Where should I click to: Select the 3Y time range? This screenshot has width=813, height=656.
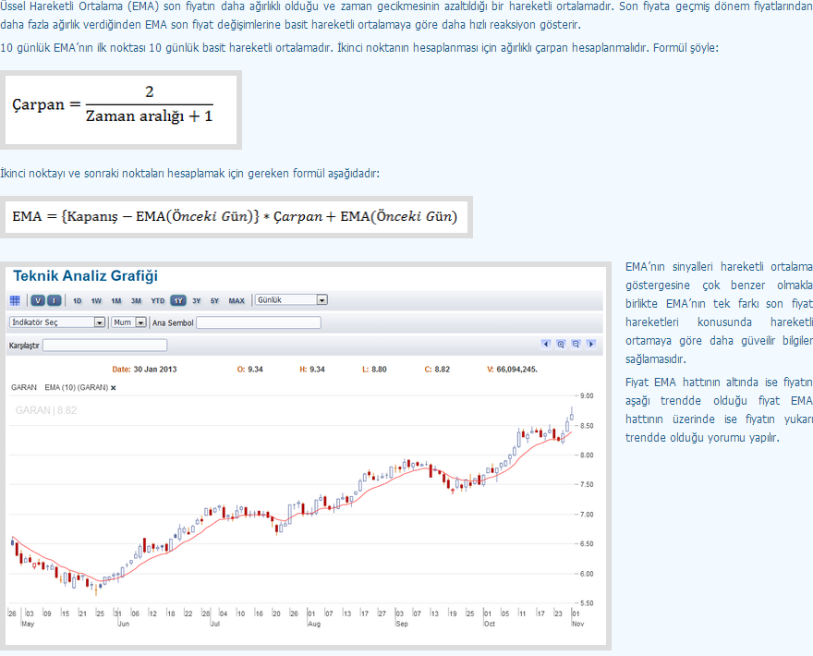[197, 301]
